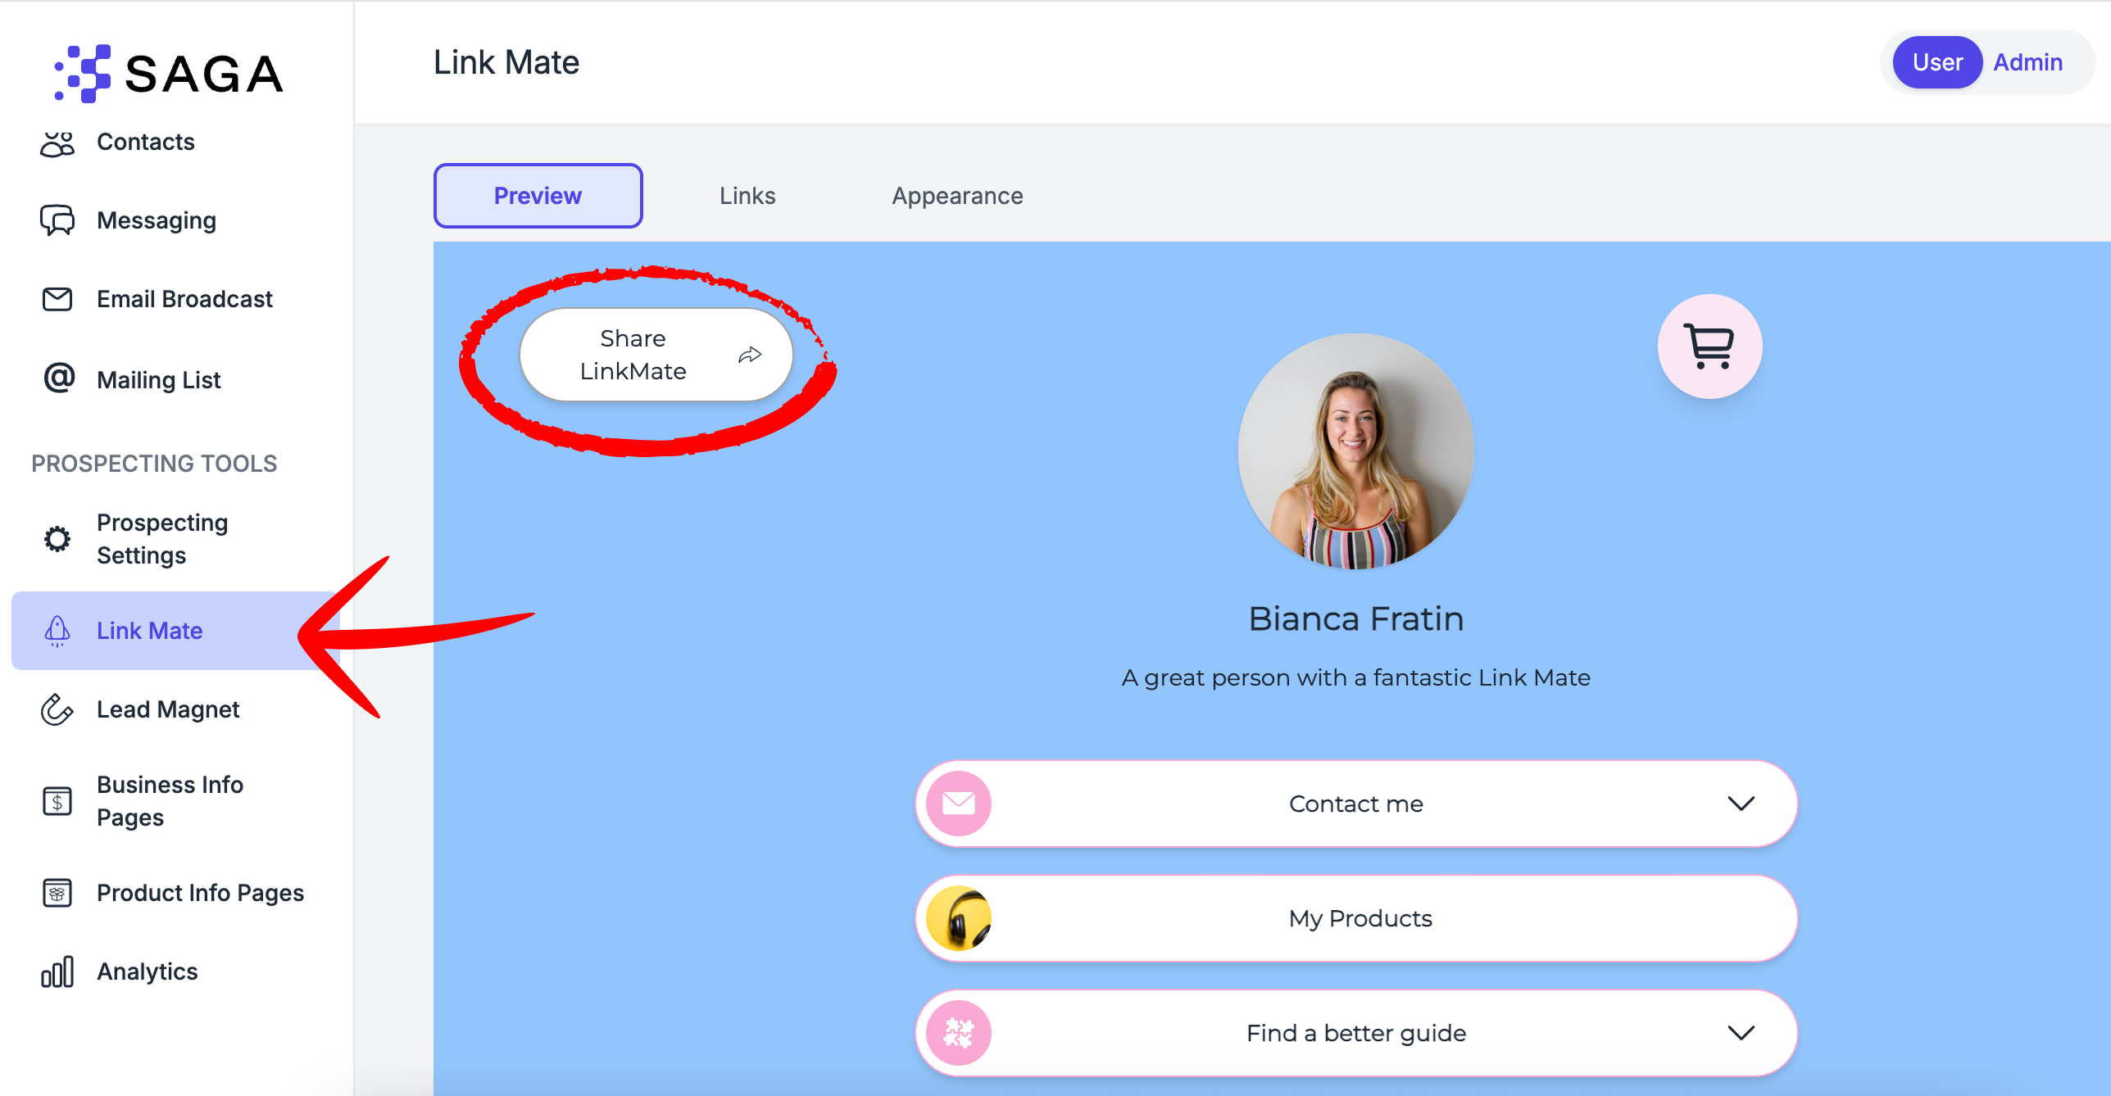The width and height of the screenshot is (2111, 1096).
Task: Click the share arrow icon on Share LinkMate
Action: click(750, 355)
